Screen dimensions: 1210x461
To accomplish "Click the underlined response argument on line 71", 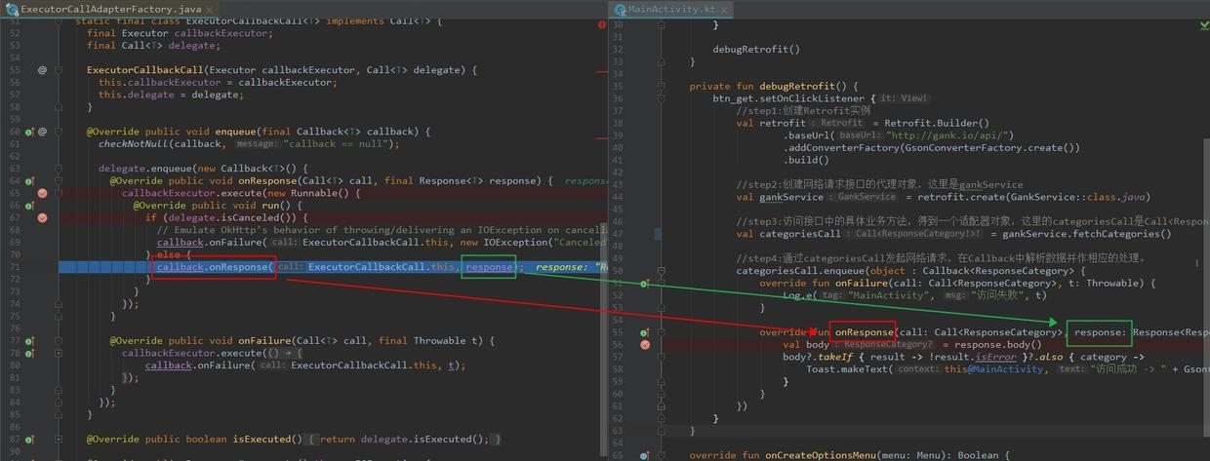I will 489,266.
